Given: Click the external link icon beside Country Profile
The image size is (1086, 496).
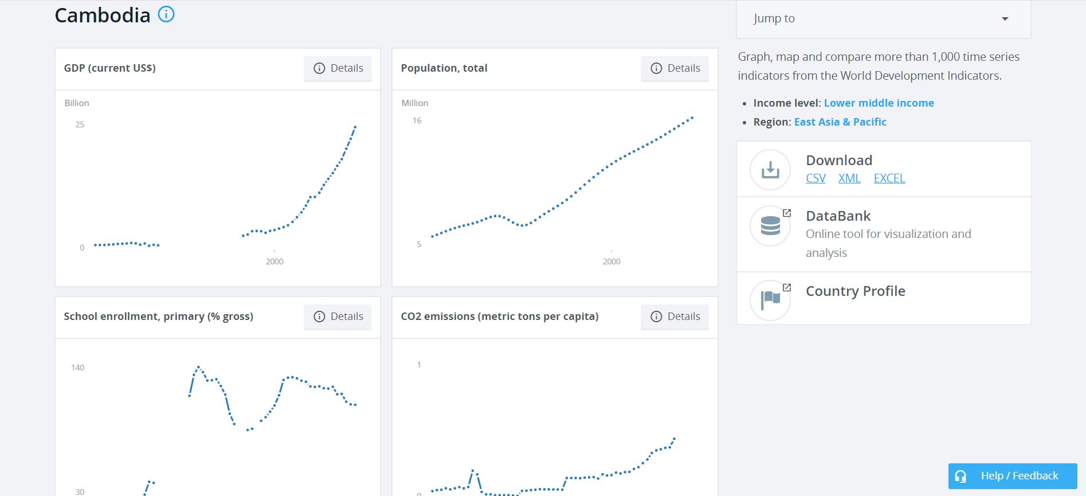Looking at the screenshot, I should pyautogui.click(x=787, y=288).
